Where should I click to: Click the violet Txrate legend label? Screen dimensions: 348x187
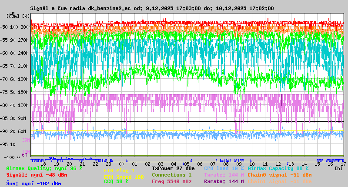click(224, 175)
